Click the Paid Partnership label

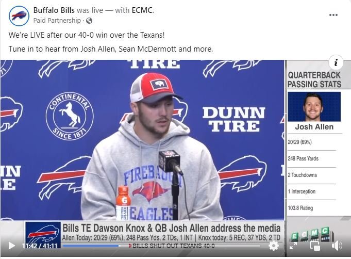click(x=57, y=21)
